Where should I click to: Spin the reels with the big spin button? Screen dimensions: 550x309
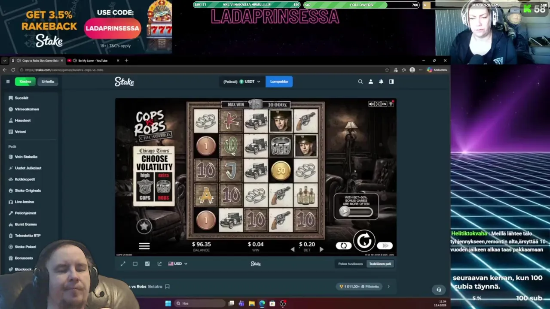tap(364, 240)
